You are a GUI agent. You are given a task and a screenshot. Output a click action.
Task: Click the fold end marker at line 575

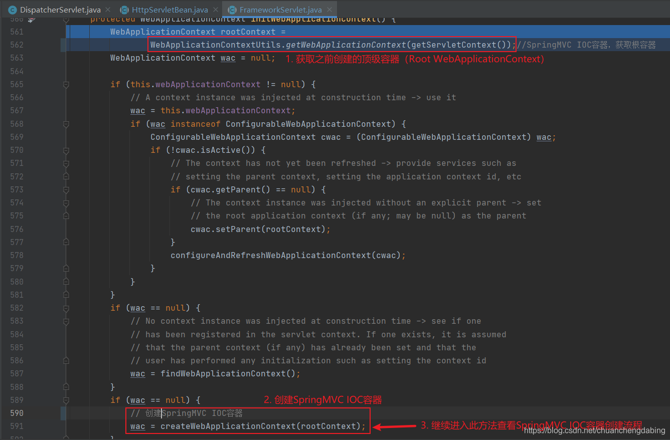(x=66, y=215)
